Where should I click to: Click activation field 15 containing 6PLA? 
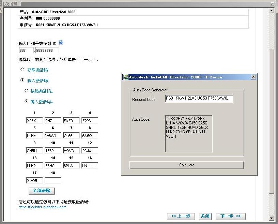point(71,165)
